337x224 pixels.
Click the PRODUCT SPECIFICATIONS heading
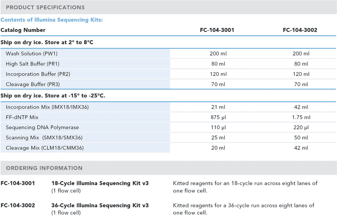(x=45, y=7)
